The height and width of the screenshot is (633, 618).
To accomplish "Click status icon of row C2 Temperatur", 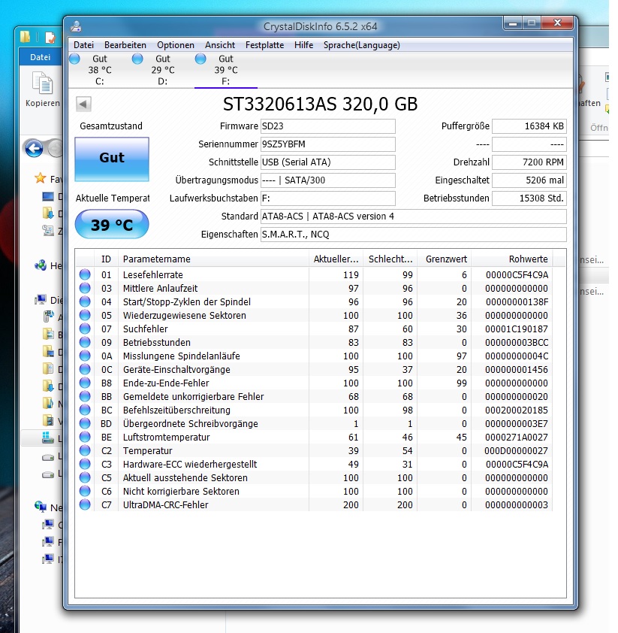I will (x=85, y=450).
